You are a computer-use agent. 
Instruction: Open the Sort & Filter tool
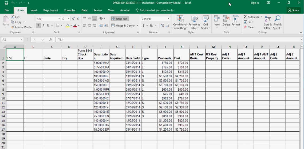(267, 19)
